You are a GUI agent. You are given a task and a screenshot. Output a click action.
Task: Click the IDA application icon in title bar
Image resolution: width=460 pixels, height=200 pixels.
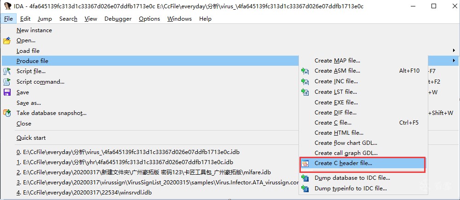(x=8, y=6)
